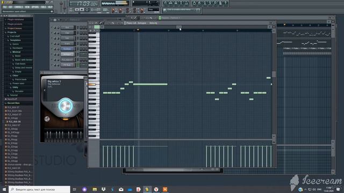Click the transport Record button
Viewport: 344px width, 193px height.
click(87, 10)
